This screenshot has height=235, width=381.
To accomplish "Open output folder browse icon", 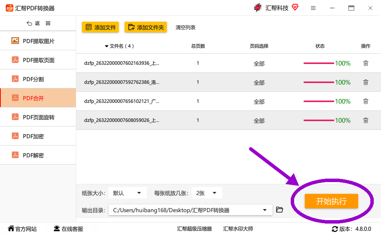I will click(x=279, y=209).
